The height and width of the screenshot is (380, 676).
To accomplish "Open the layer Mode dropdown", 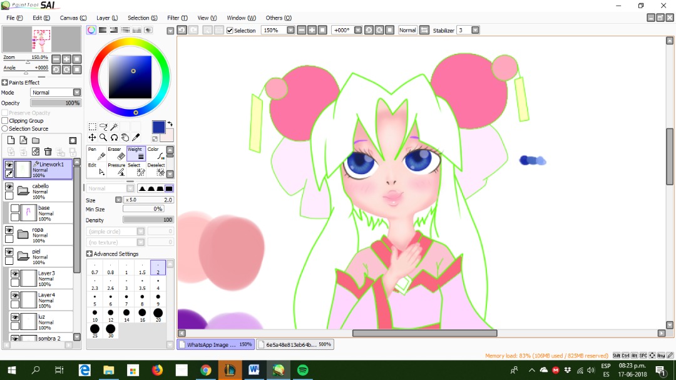I will click(x=77, y=92).
